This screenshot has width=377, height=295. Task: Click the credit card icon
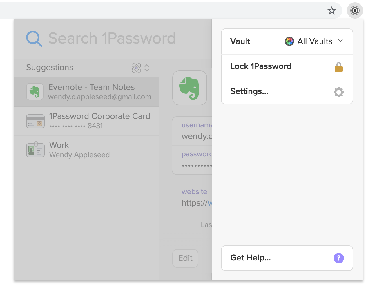(35, 121)
